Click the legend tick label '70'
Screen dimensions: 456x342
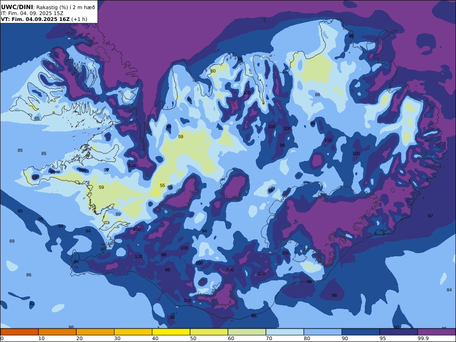[x=269, y=338]
